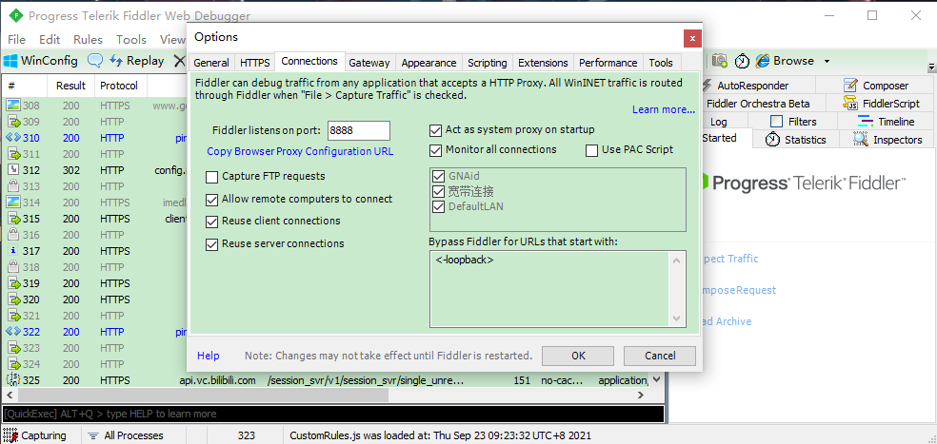
Task: Open the Appearance options tab
Action: pyautogui.click(x=429, y=63)
